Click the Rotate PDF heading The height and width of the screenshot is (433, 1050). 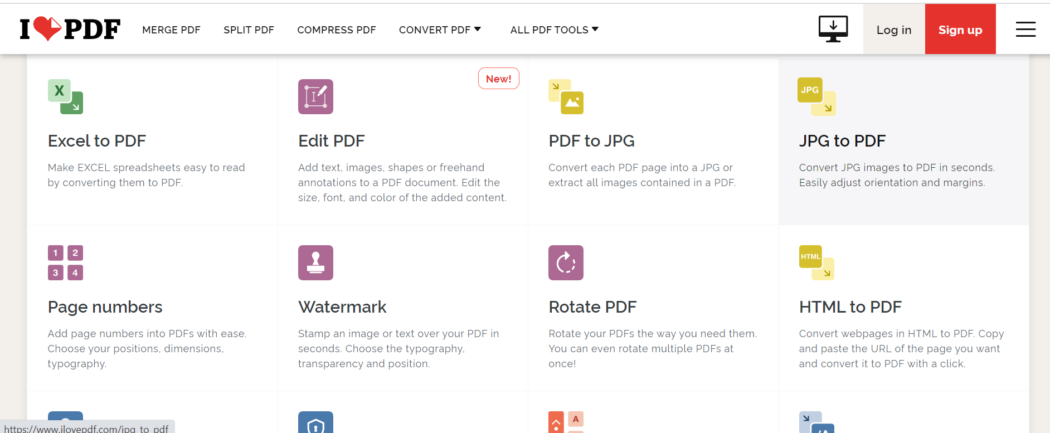[x=592, y=307]
